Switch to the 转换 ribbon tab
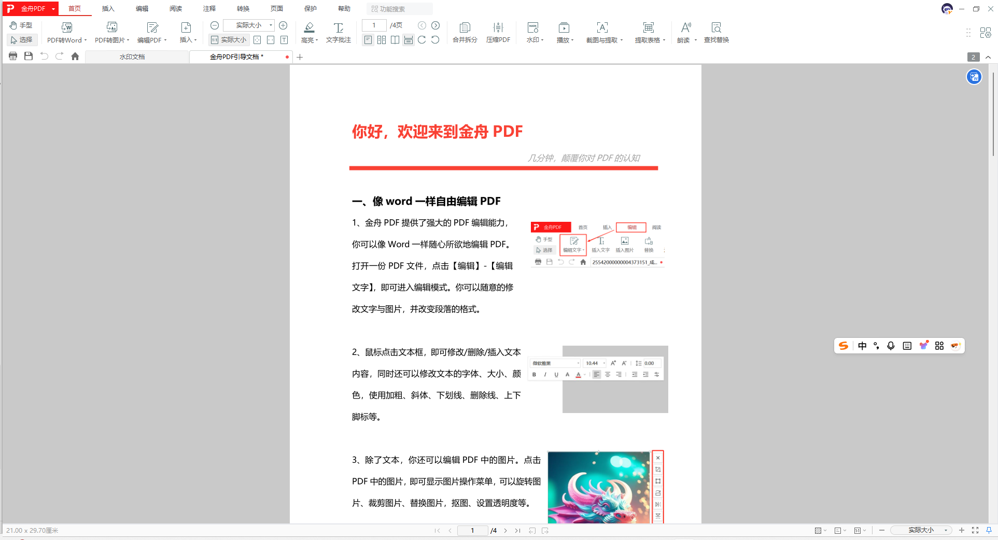The height and width of the screenshot is (540, 998). click(243, 9)
